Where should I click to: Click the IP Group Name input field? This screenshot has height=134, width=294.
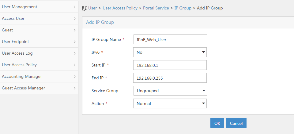170,39
